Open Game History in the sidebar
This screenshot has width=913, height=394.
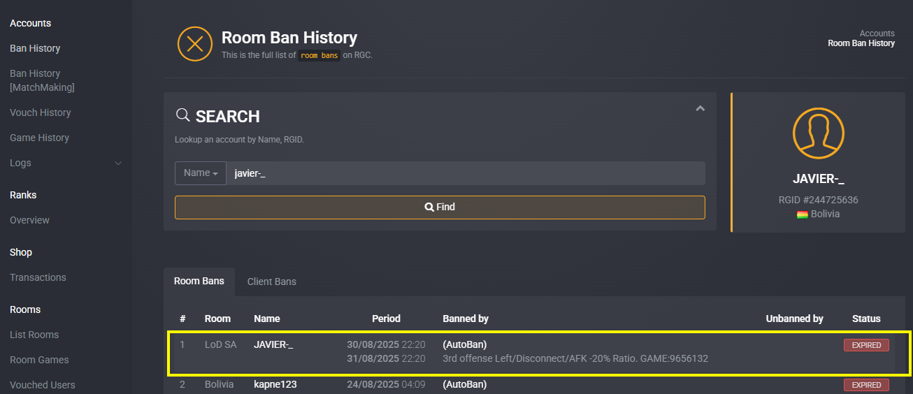tap(39, 138)
